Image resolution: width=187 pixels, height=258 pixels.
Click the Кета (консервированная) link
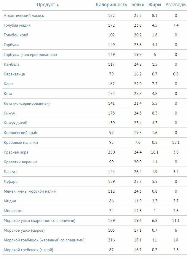coord(27,103)
